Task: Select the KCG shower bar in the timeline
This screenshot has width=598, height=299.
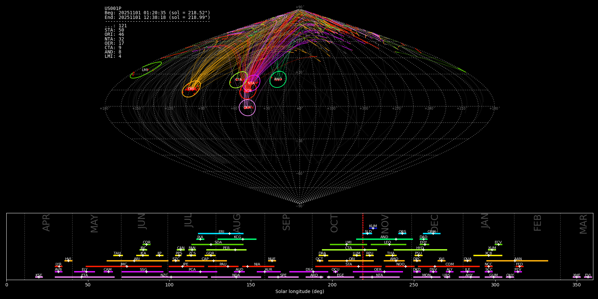Action: click(x=237, y=239)
